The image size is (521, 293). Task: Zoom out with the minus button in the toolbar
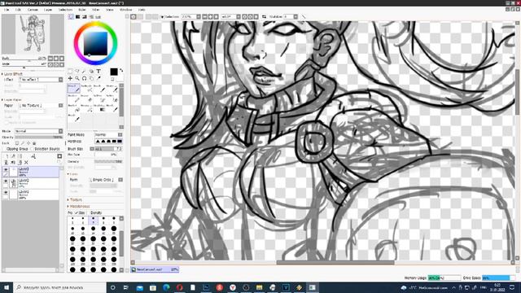pyautogui.click(x=204, y=16)
